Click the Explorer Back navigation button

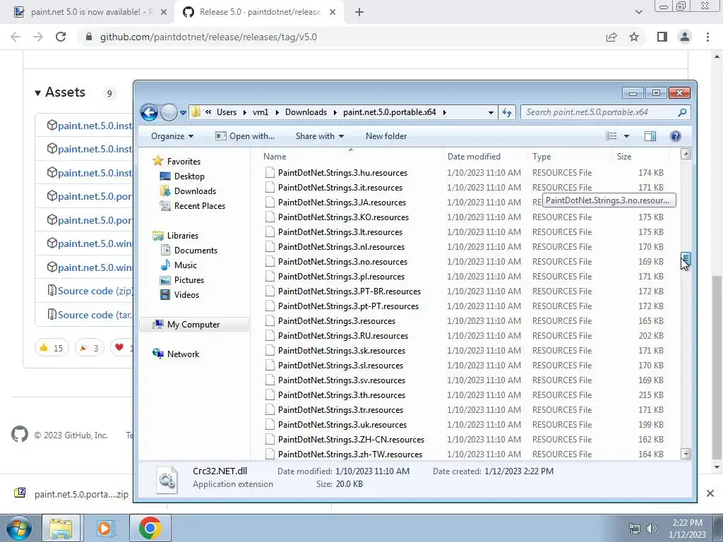pyautogui.click(x=149, y=112)
